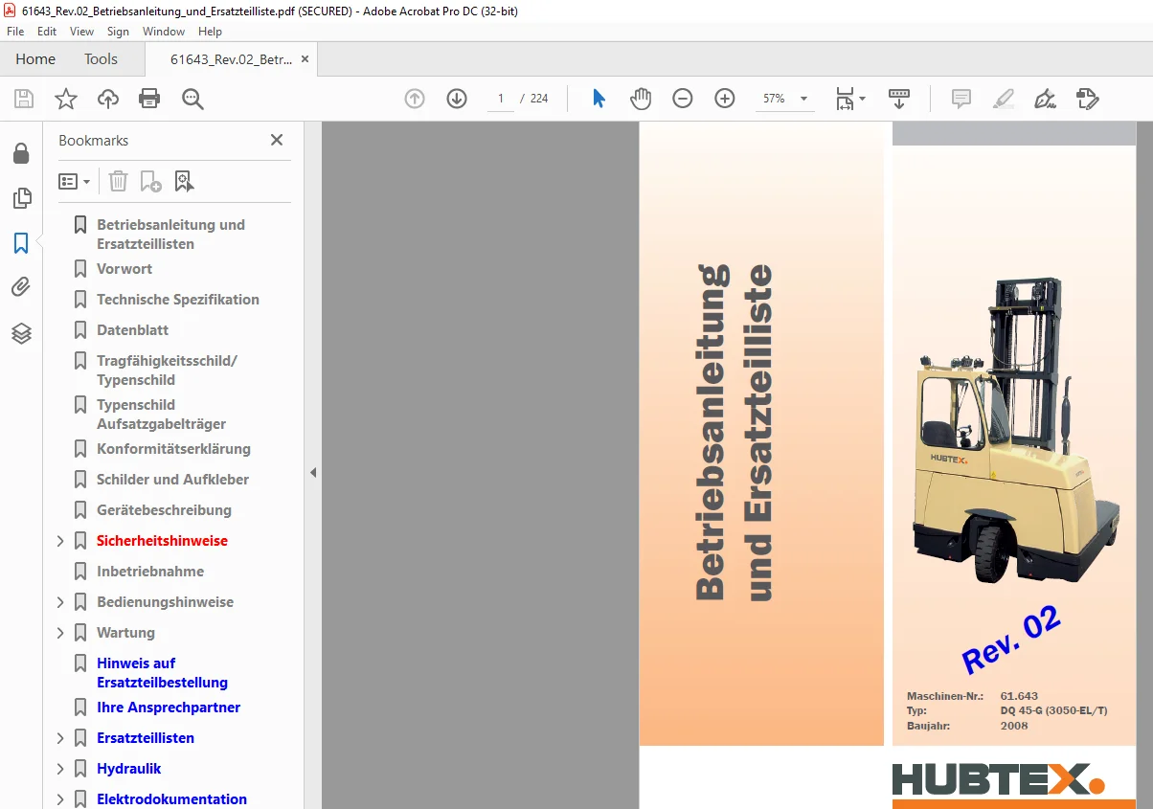The height and width of the screenshot is (809, 1153).
Task: Open Konformitätserklärung bookmark
Action: click(x=173, y=449)
